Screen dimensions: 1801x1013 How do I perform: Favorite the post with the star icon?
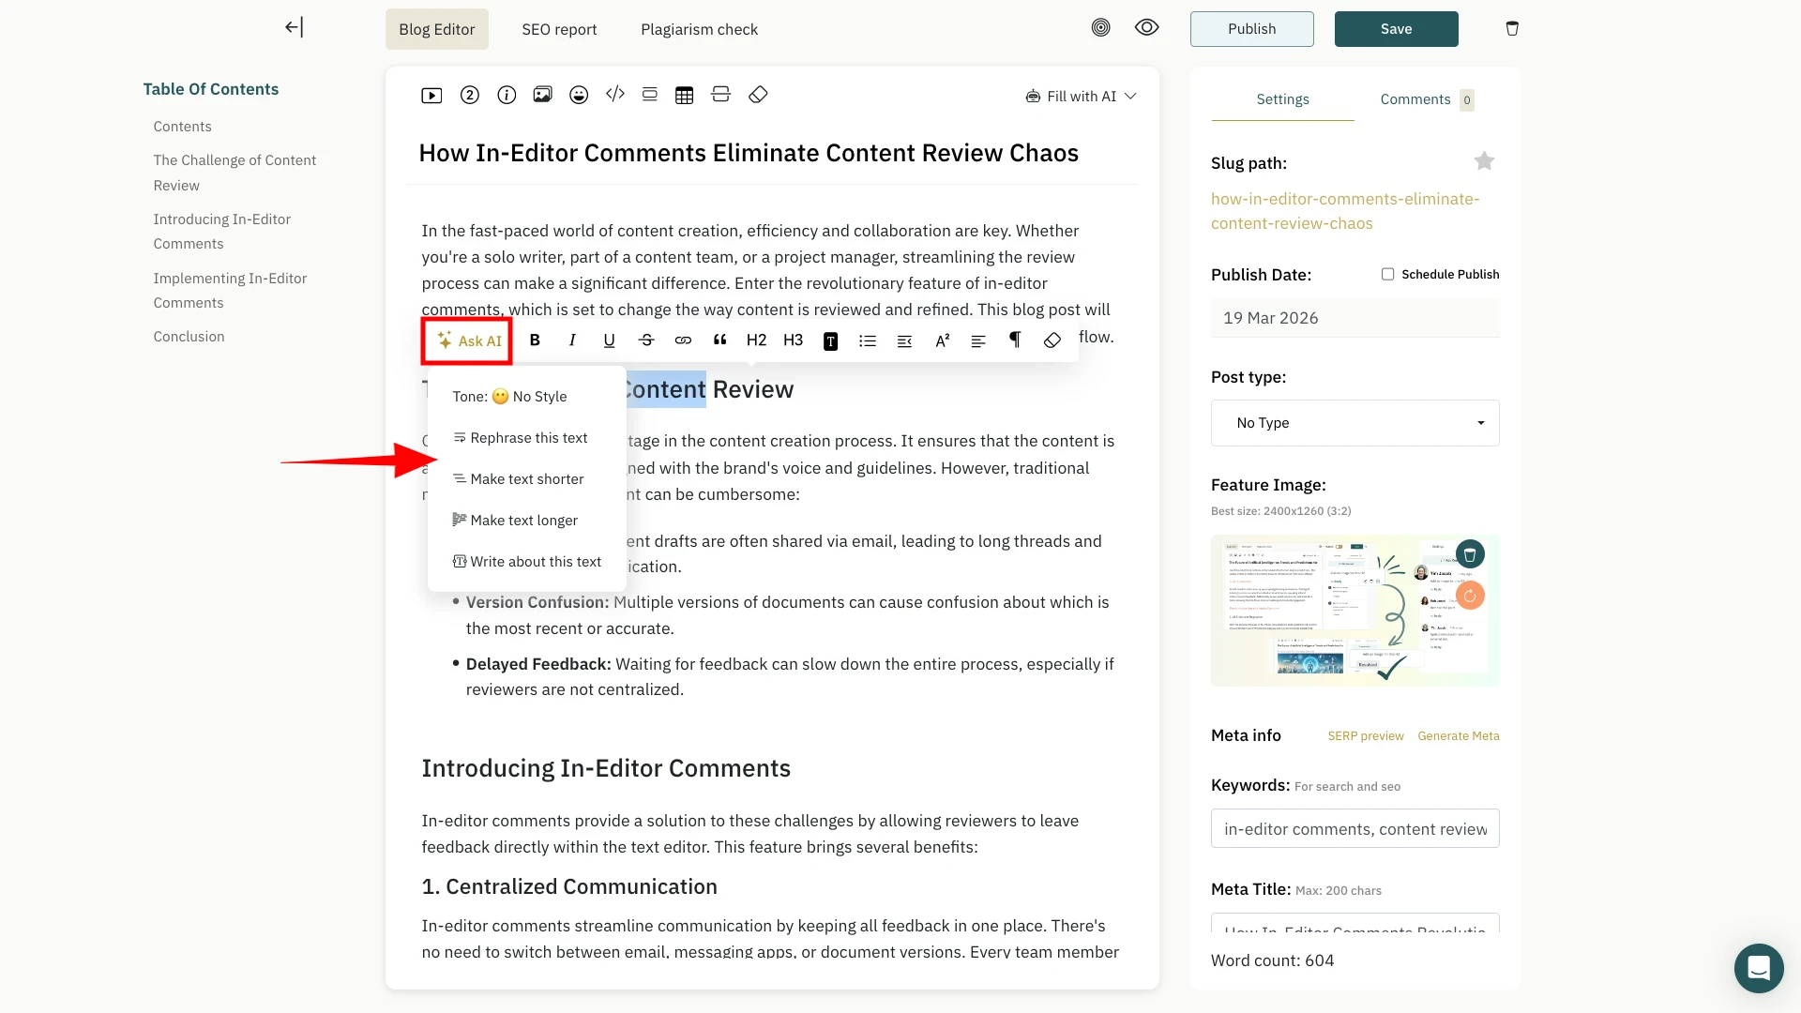pos(1484,161)
